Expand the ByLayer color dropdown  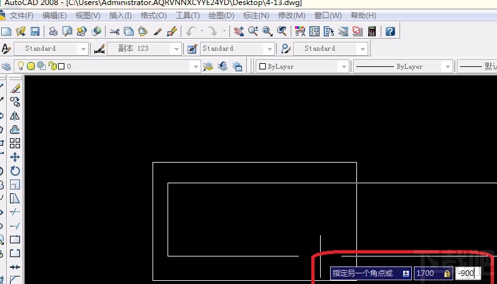coord(344,67)
